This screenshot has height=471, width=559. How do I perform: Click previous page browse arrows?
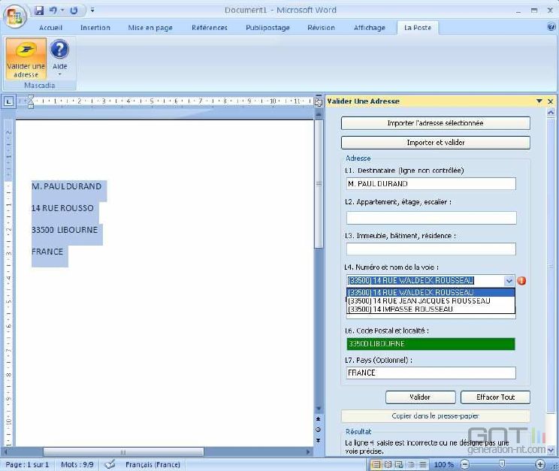[319, 418]
